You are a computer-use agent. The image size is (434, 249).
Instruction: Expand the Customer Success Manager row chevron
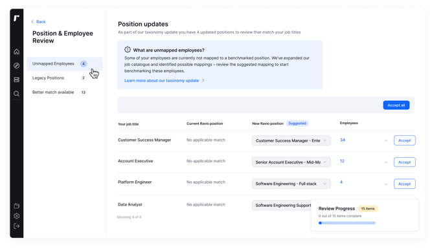click(x=386, y=140)
